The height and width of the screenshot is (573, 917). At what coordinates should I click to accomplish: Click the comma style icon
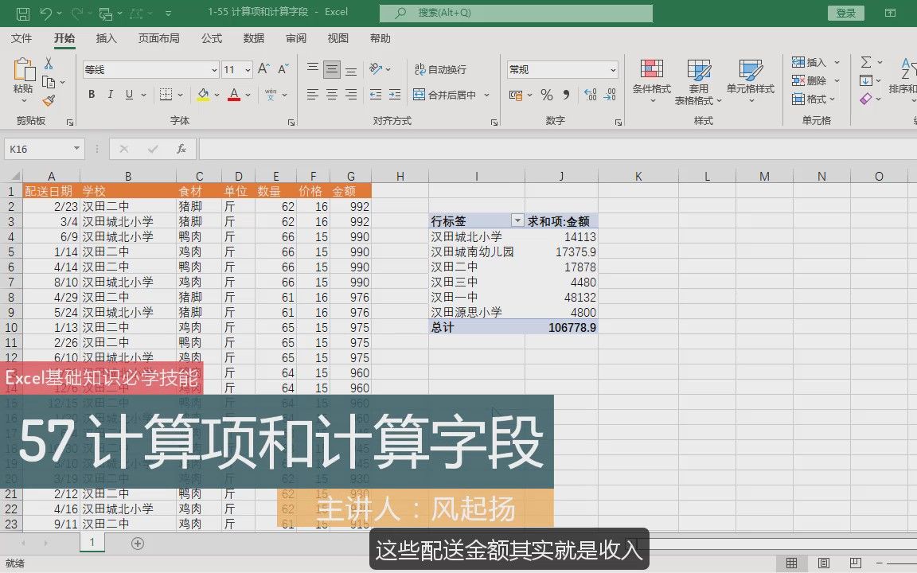point(568,94)
